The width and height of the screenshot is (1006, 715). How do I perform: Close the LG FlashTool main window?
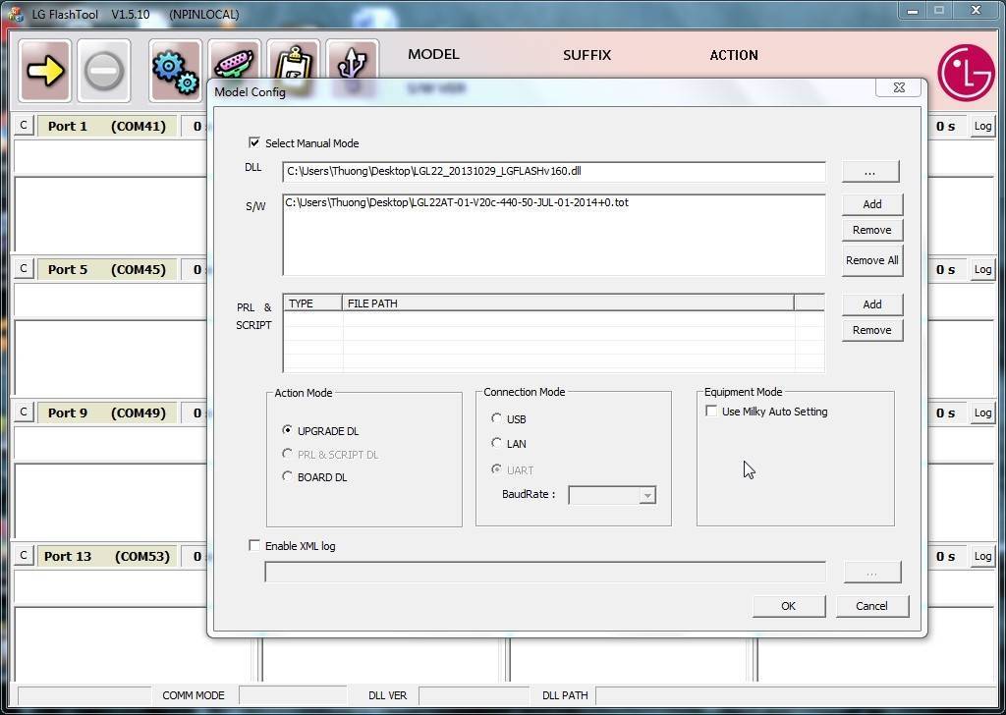click(x=976, y=10)
